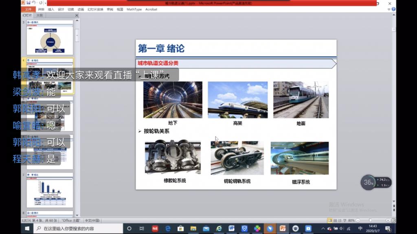417x234 pixels.
Task: Click the 中 input method indicator
Action: 360,229
